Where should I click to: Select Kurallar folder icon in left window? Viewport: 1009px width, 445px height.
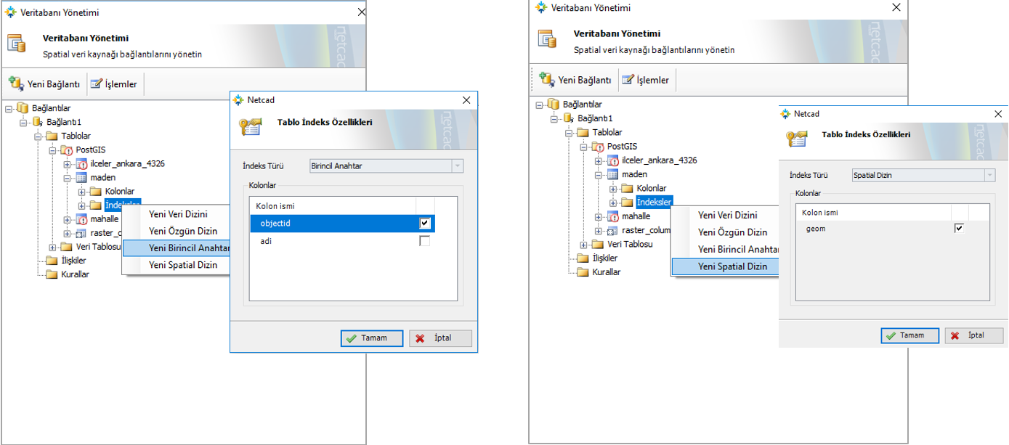[x=52, y=274]
